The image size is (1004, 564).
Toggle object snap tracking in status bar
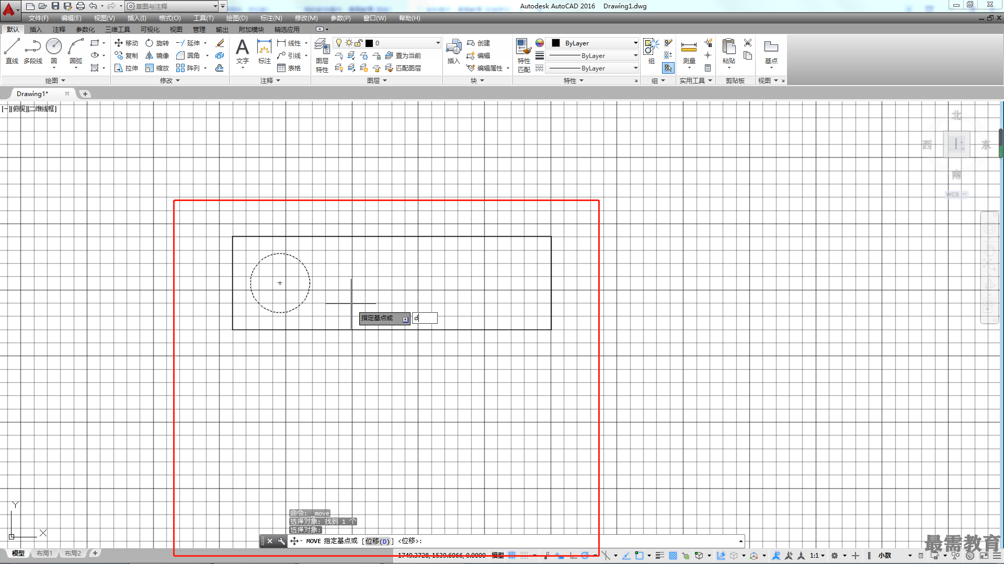(x=626, y=555)
